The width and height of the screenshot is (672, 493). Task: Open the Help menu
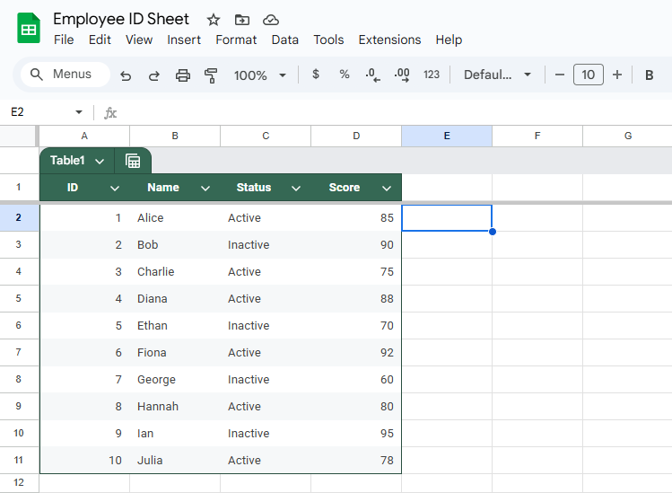click(449, 40)
